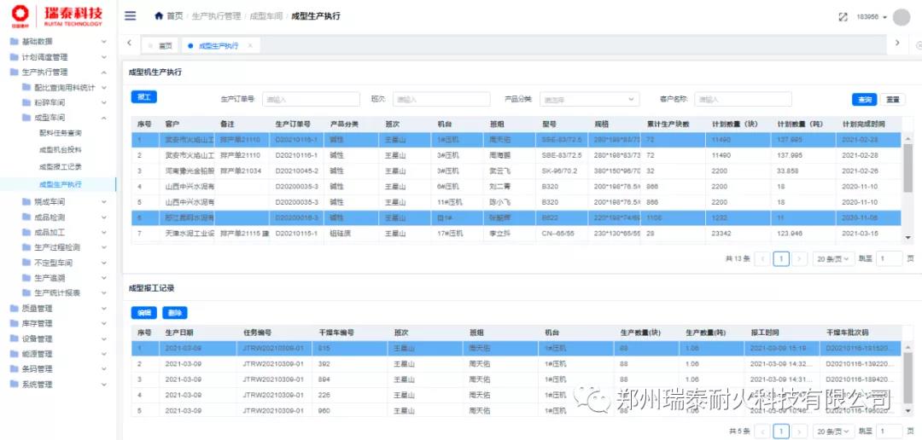The height and width of the screenshot is (440, 922).
Task: Open the 产品分类 dropdown
Action: tap(589, 99)
